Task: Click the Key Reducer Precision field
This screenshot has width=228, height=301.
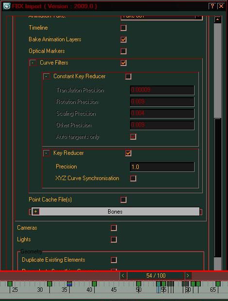Action: point(162,167)
